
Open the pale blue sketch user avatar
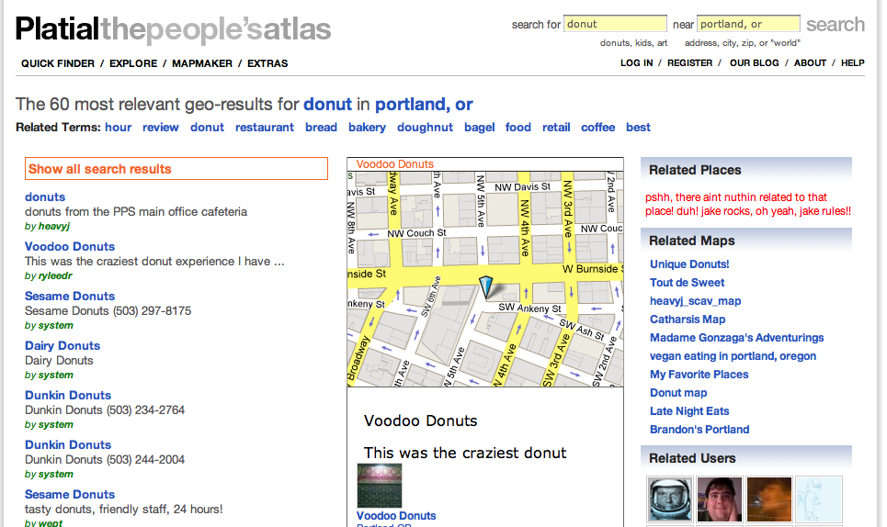[819, 499]
